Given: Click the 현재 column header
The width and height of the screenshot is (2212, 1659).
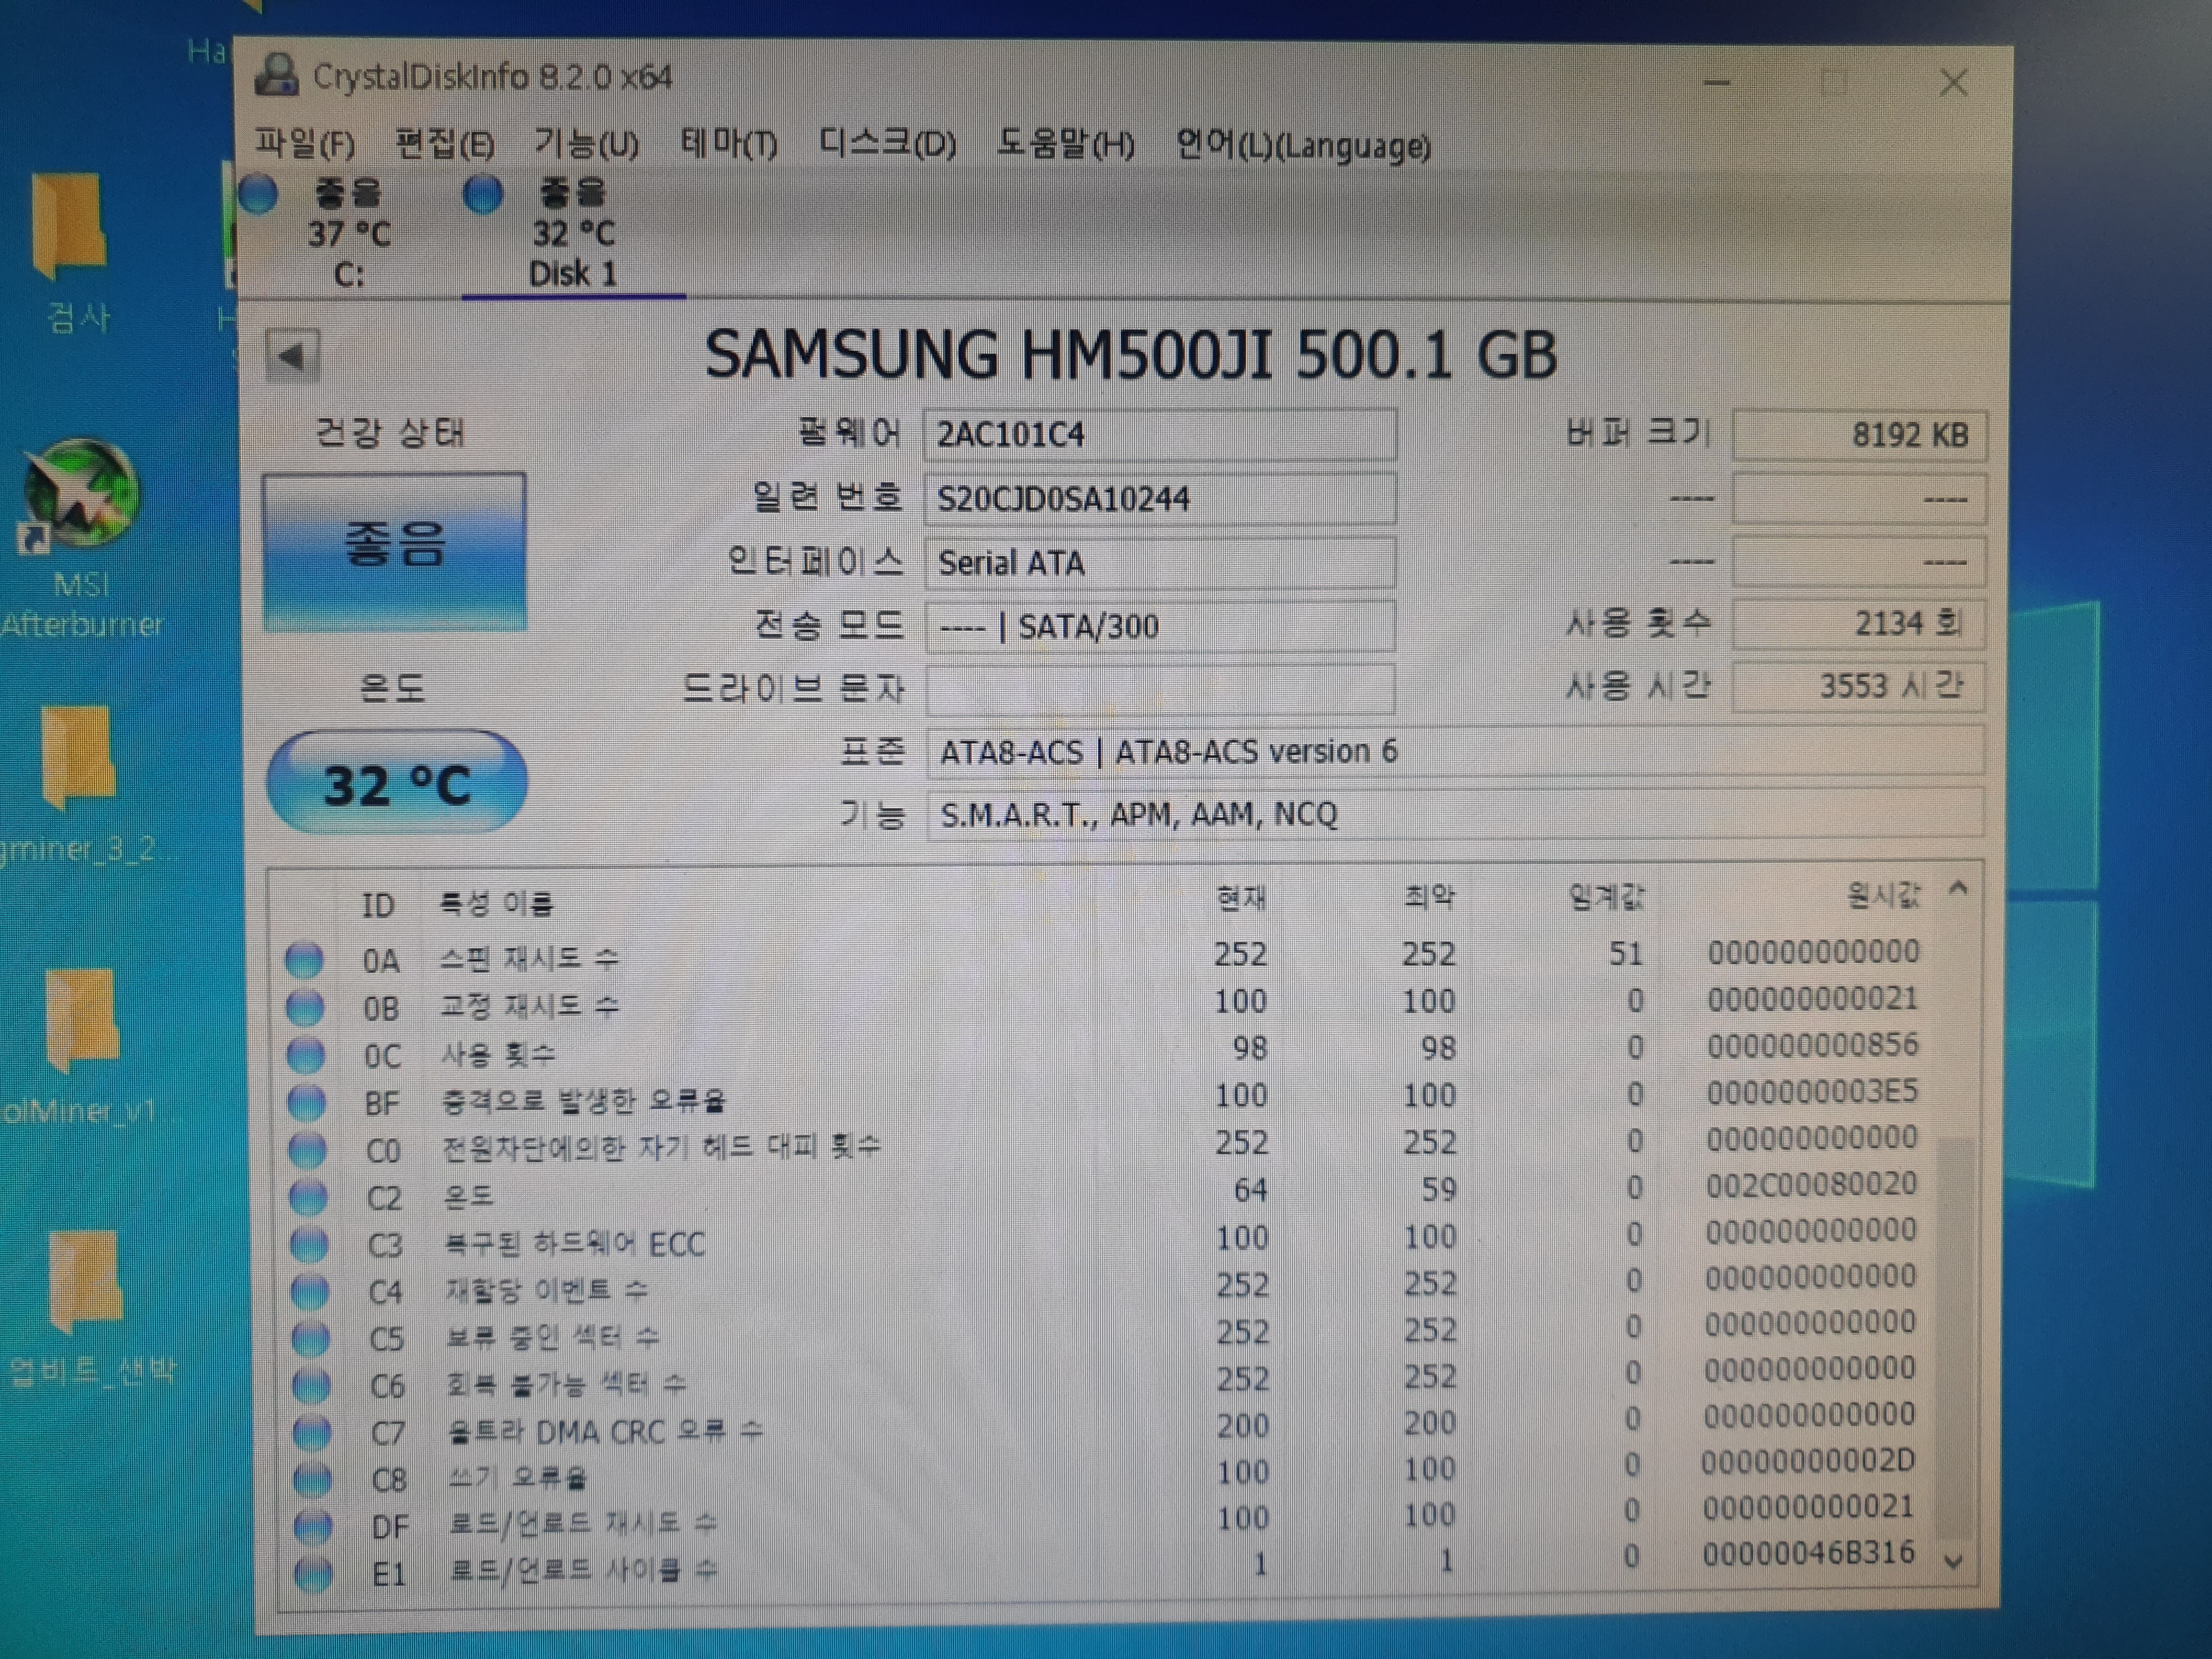Looking at the screenshot, I should coord(1241,898).
